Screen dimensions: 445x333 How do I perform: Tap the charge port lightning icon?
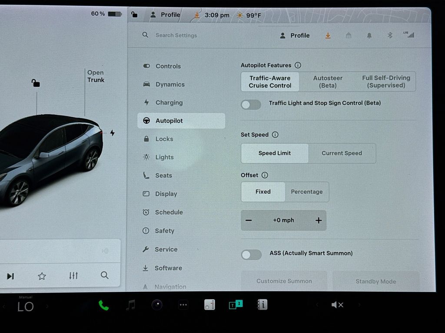[x=113, y=133]
